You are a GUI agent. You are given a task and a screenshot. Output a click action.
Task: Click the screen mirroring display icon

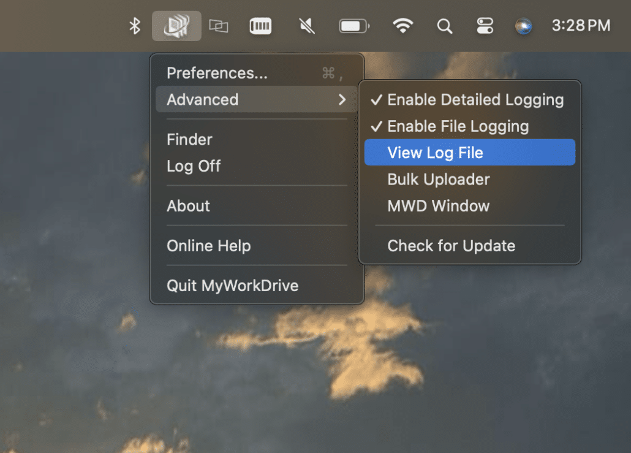(x=218, y=26)
